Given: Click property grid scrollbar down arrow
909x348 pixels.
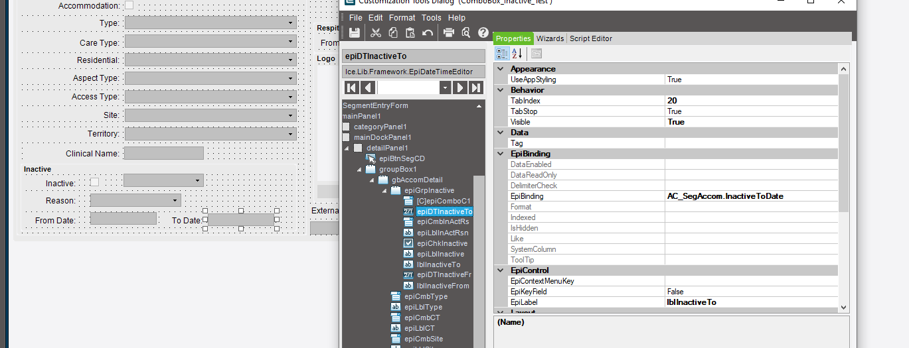Looking at the screenshot, I should click(x=844, y=307).
